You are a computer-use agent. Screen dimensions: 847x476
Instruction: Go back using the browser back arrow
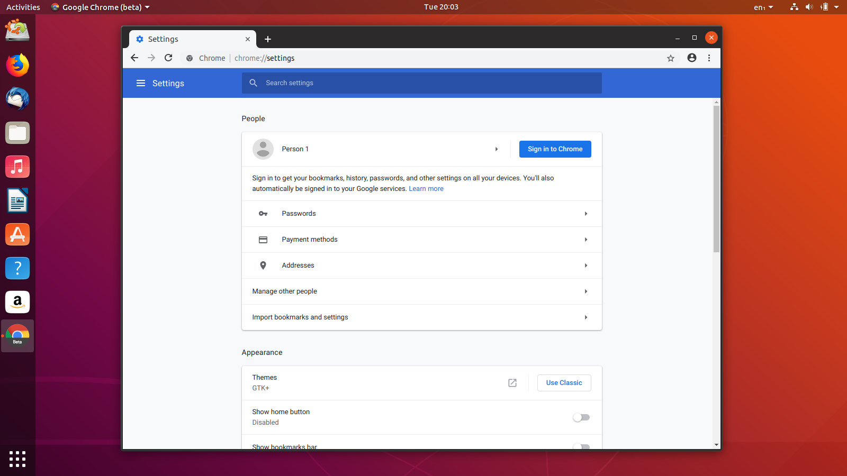pos(134,58)
